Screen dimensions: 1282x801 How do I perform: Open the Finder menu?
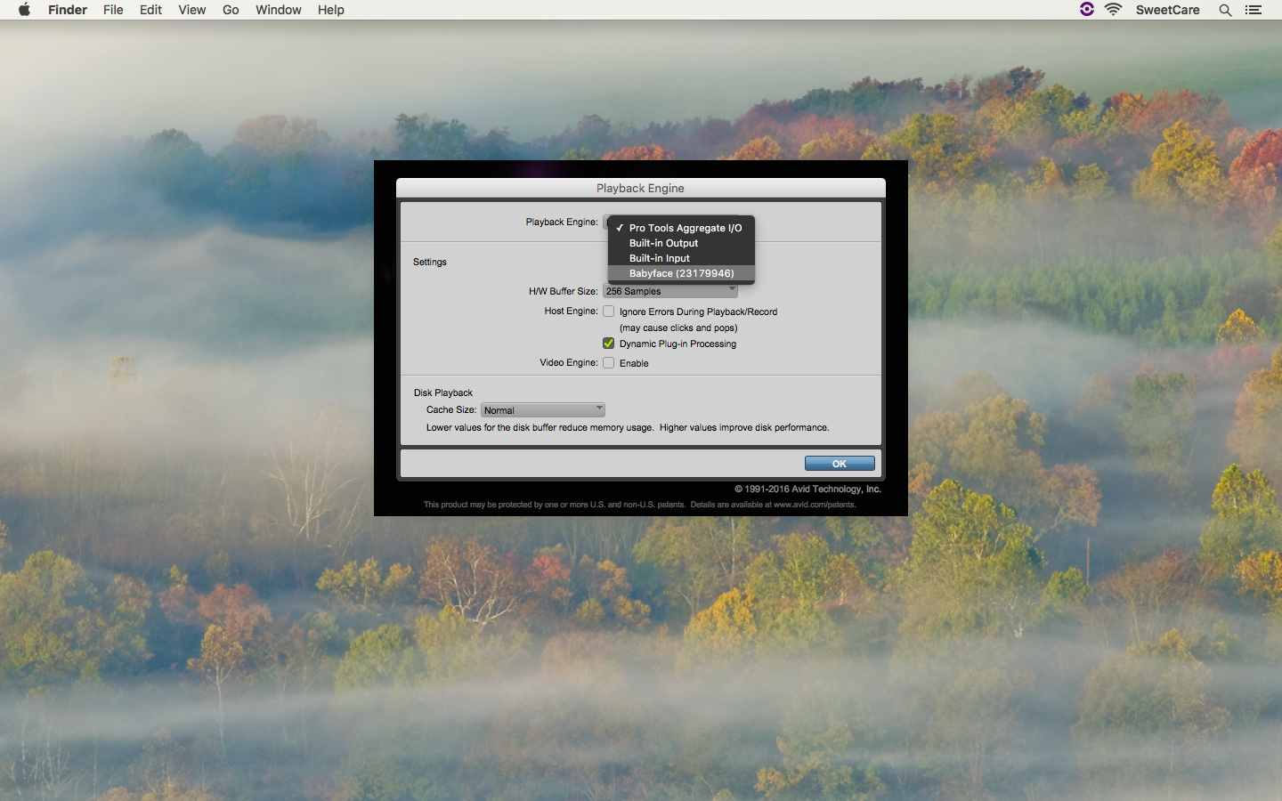[68, 10]
